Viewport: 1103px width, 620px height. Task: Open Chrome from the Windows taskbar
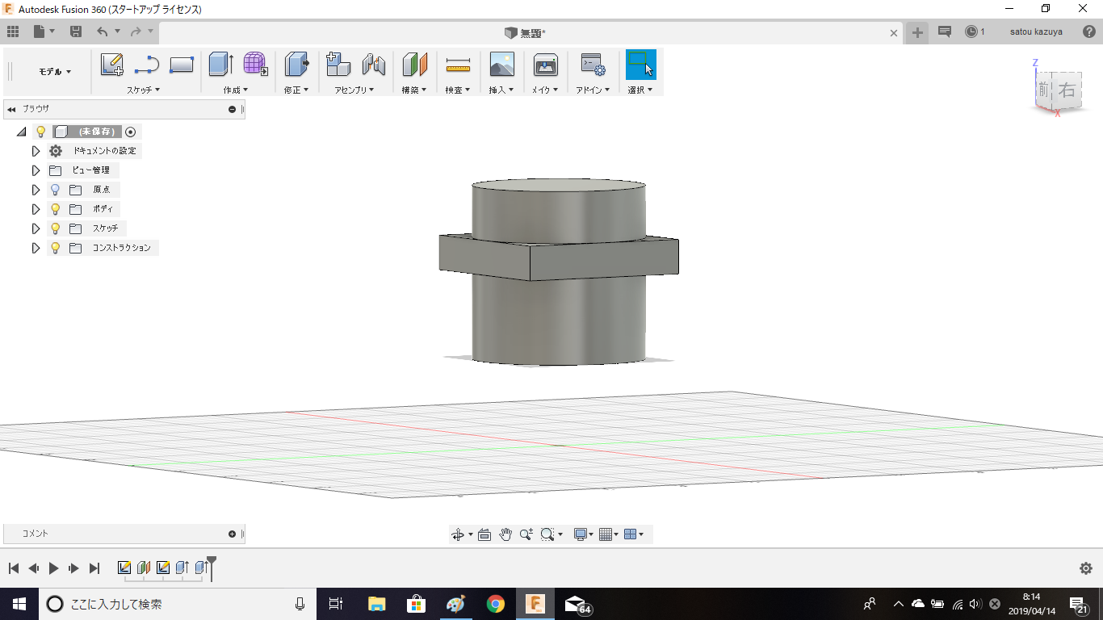point(495,604)
